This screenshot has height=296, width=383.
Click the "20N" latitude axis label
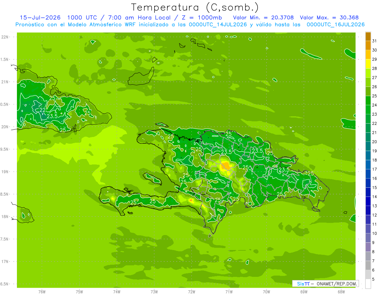5,127
